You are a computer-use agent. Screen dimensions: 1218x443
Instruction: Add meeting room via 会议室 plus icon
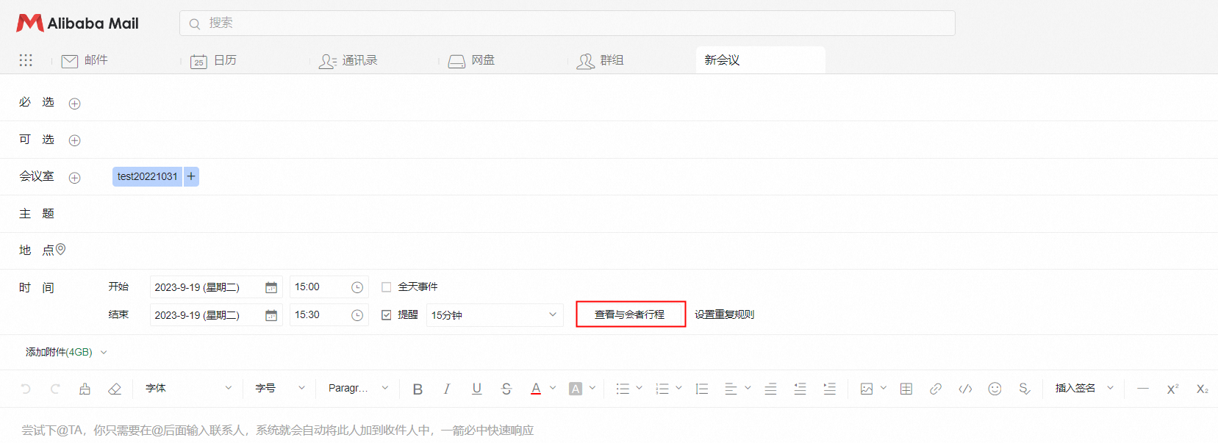tap(74, 178)
